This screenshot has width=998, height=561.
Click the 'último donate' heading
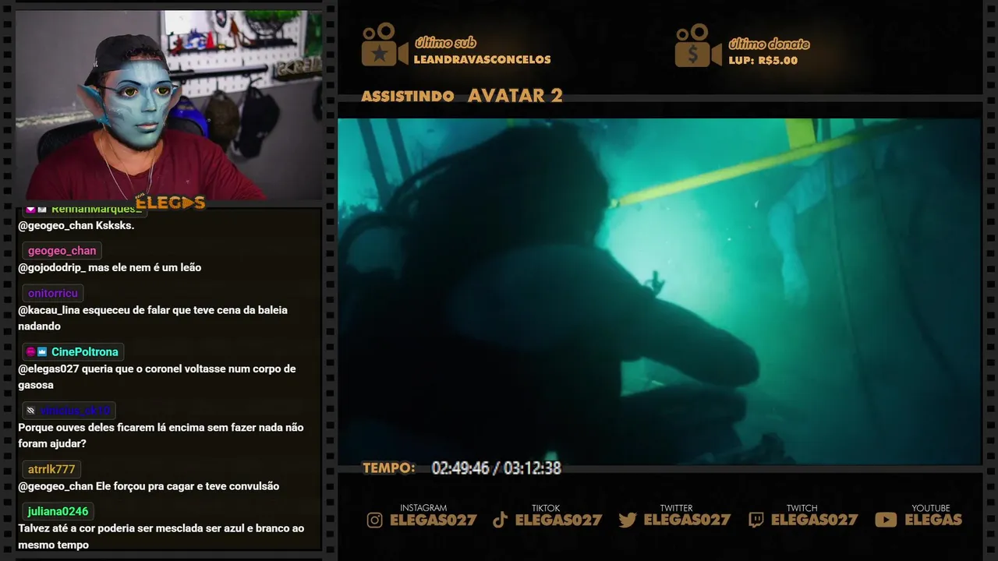(769, 44)
